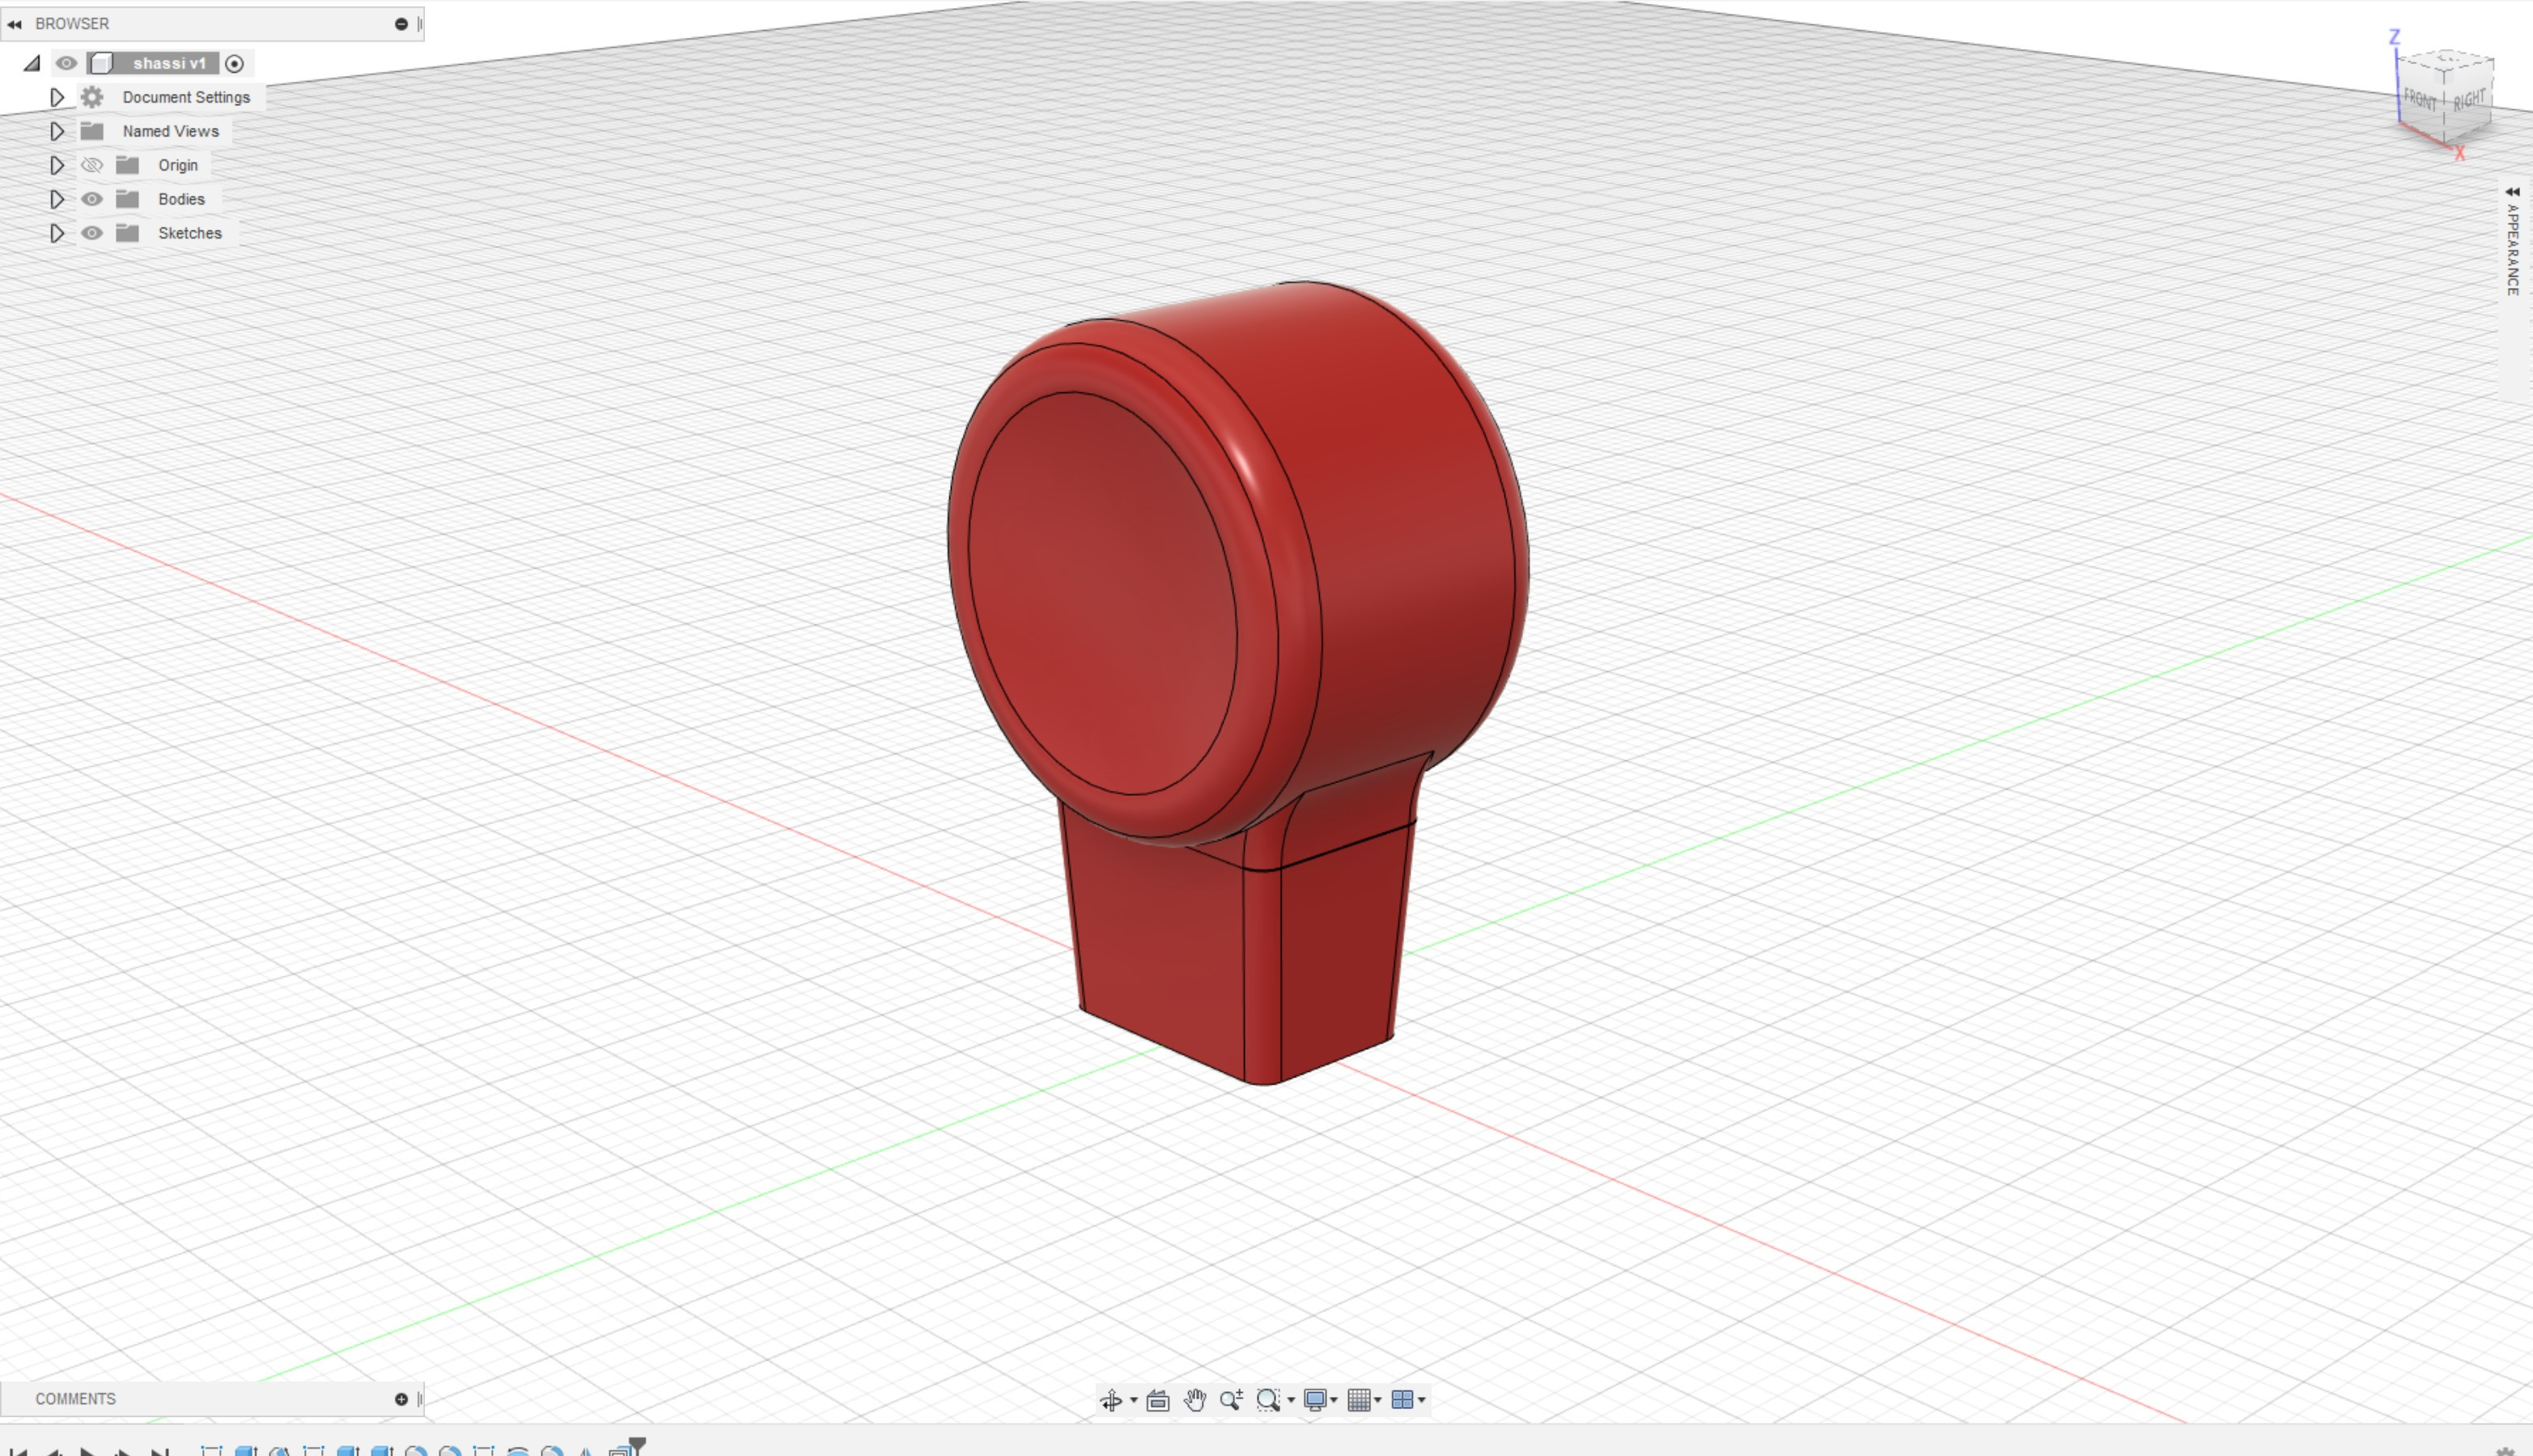
Task: Expand the Named Views folder
Action: click(x=57, y=131)
